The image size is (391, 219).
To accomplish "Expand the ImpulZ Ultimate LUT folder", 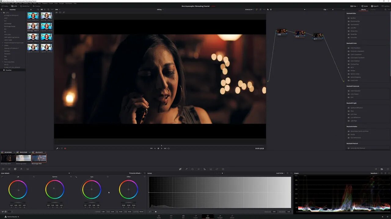I will pyautogui.click(x=2, y=43).
